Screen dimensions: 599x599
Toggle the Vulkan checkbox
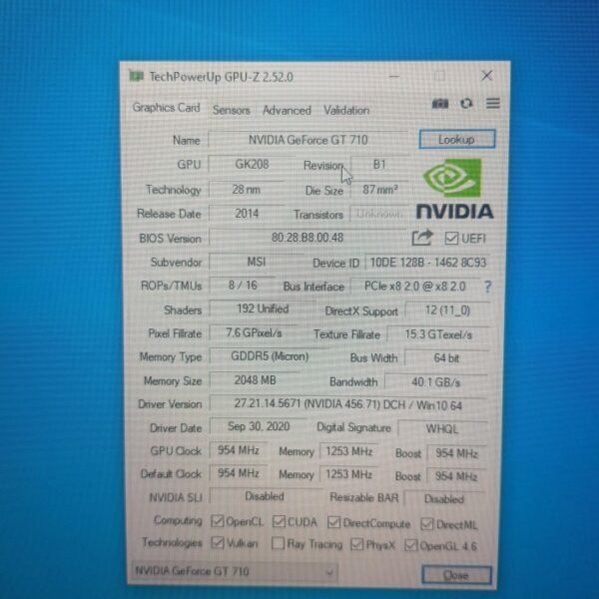pos(218,542)
